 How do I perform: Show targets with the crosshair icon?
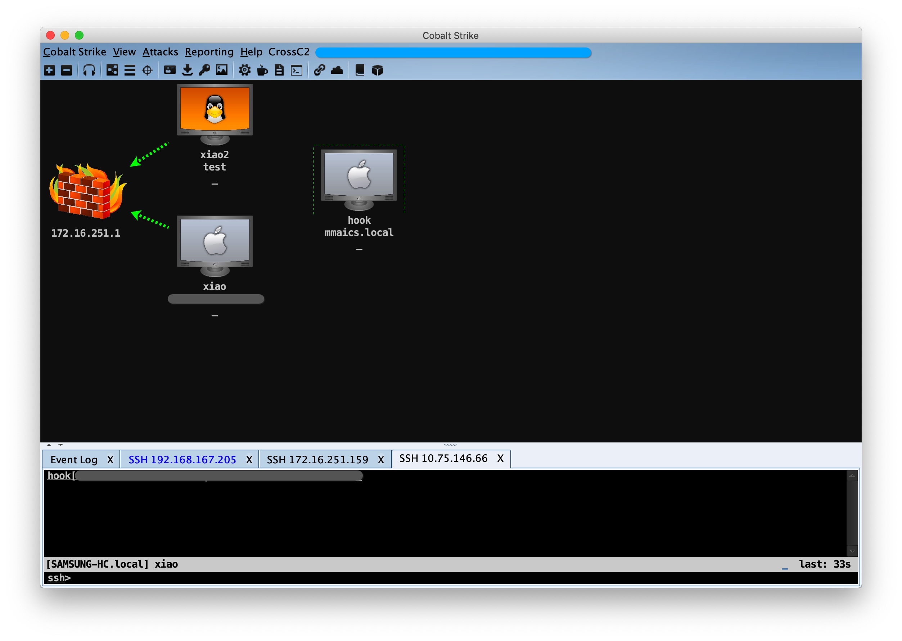click(147, 70)
